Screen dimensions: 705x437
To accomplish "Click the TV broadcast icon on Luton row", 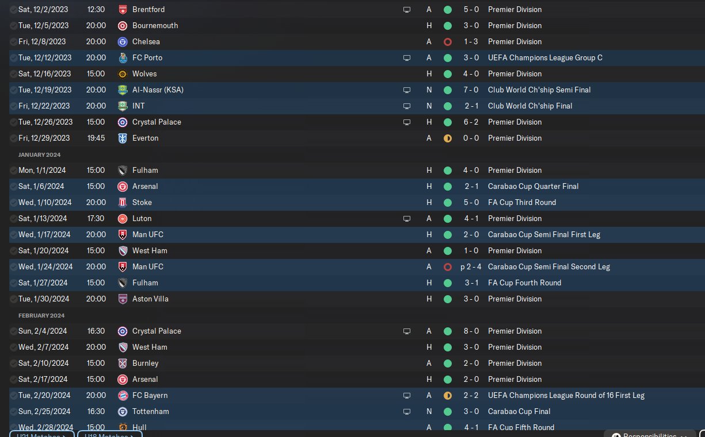I will click(407, 219).
